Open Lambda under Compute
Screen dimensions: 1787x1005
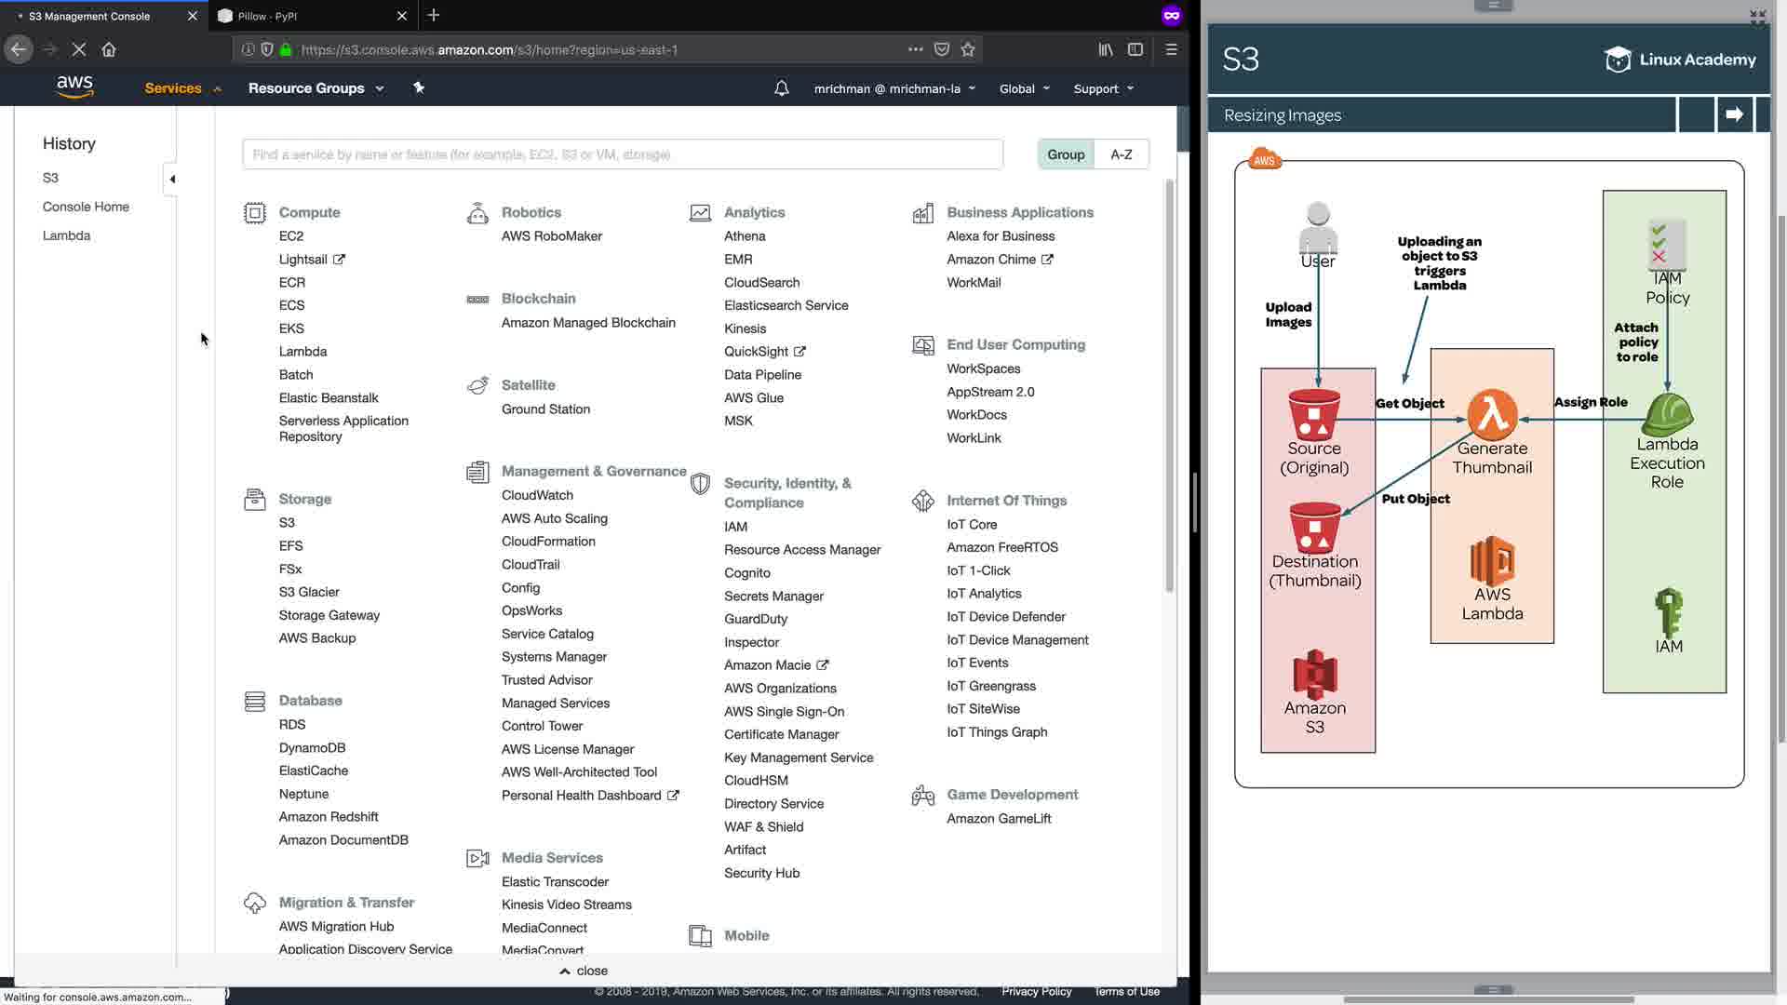(x=302, y=352)
